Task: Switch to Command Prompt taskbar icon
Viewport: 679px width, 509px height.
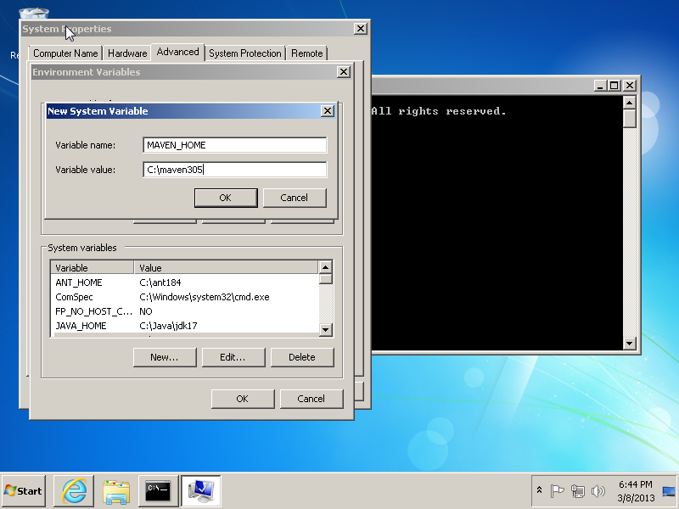Action: (x=158, y=491)
